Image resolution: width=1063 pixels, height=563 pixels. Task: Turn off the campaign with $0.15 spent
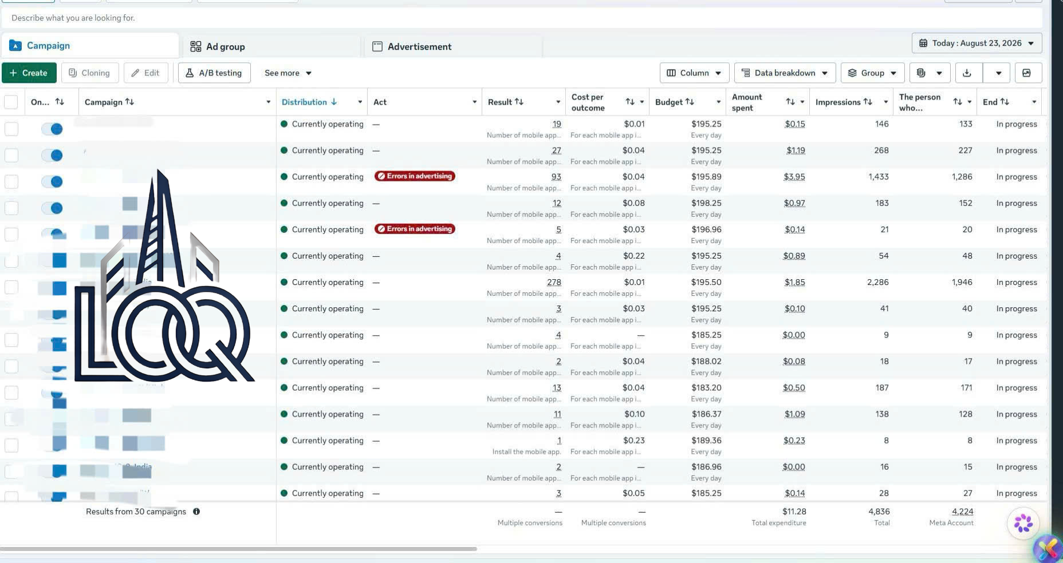tap(52, 129)
